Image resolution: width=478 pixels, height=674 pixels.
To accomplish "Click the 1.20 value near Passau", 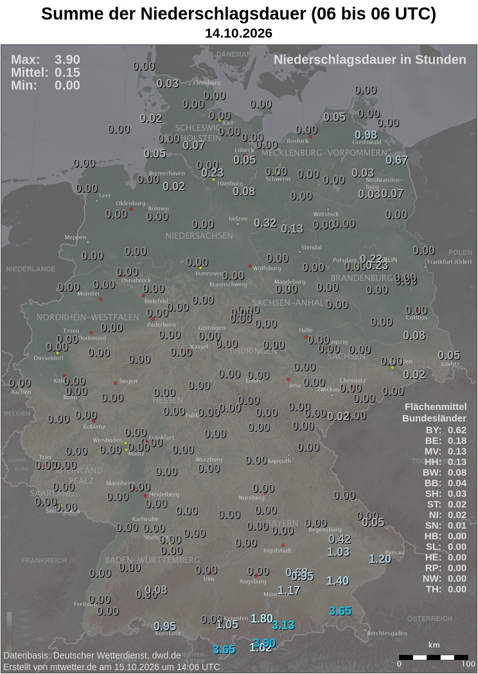I will pos(380,558).
